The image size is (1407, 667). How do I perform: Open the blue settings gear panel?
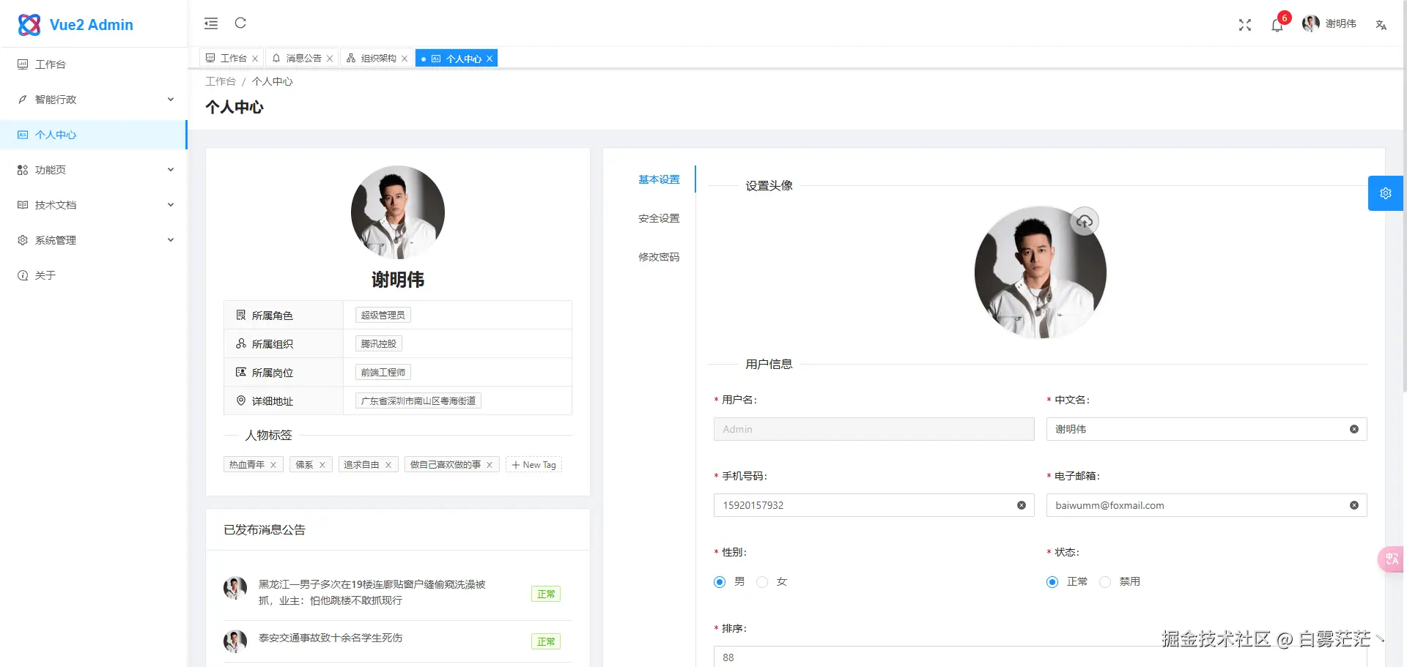[1386, 193]
